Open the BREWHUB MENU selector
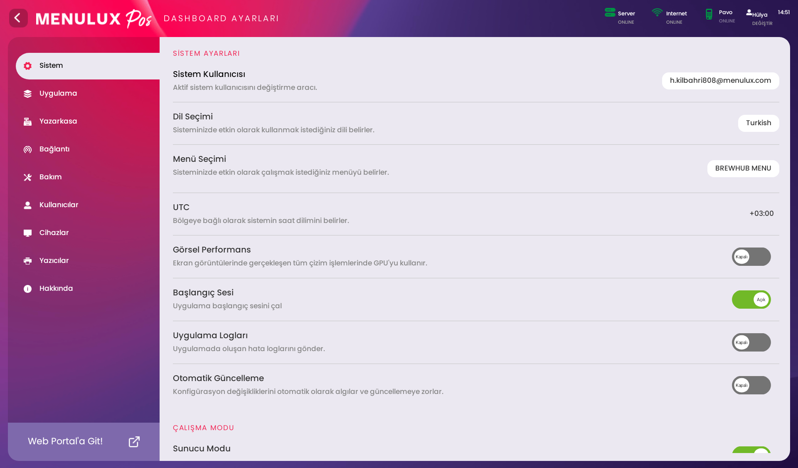 pos(743,168)
